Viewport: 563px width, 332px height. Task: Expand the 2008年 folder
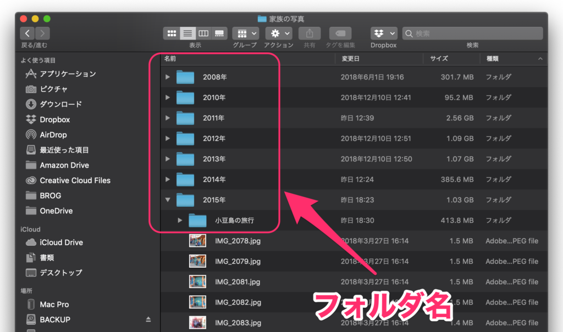click(168, 77)
